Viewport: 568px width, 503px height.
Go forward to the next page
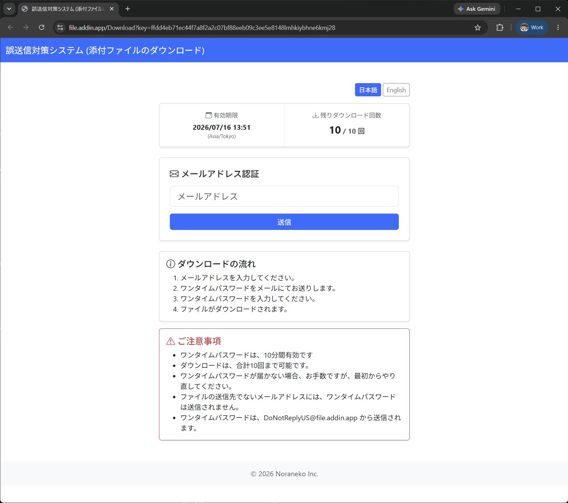click(26, 27)
